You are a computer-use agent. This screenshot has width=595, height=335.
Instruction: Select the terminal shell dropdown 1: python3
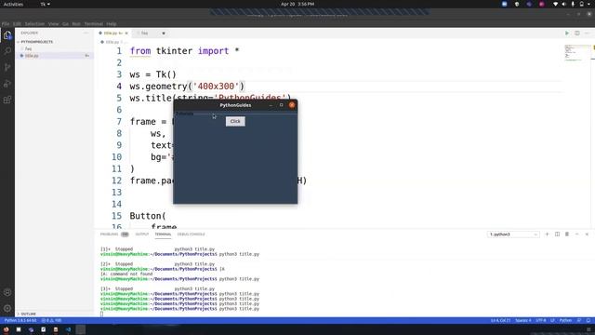513,234
